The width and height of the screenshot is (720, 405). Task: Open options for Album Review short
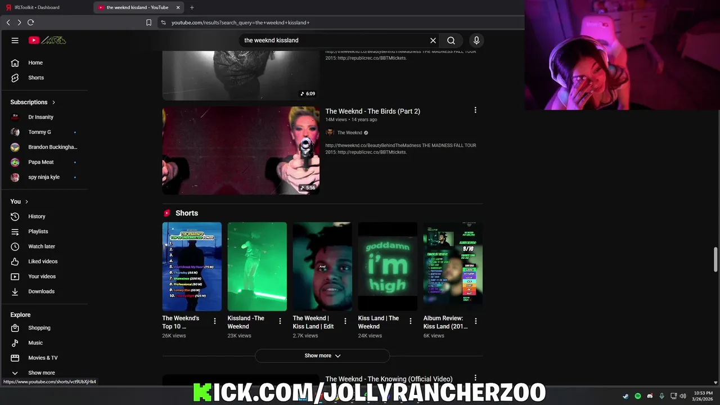click(x=476, y=321)
